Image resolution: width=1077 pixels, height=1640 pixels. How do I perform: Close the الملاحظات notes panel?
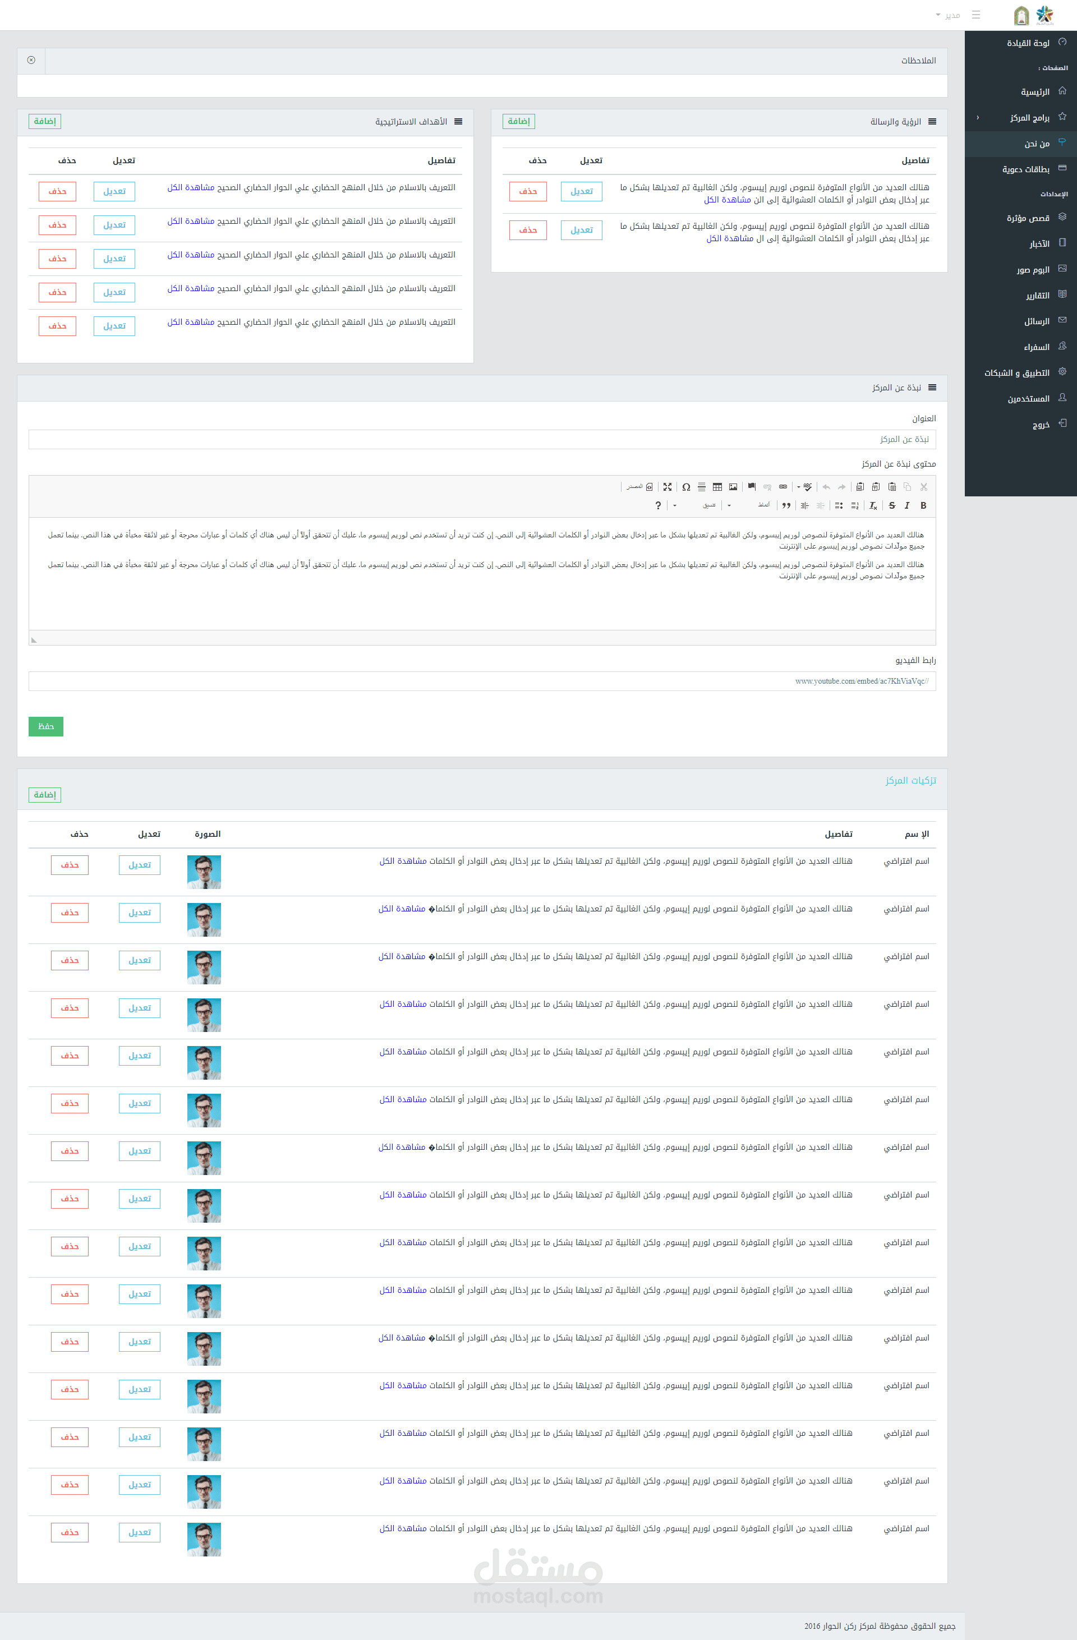pyautogui.click(x=31, y=61)
